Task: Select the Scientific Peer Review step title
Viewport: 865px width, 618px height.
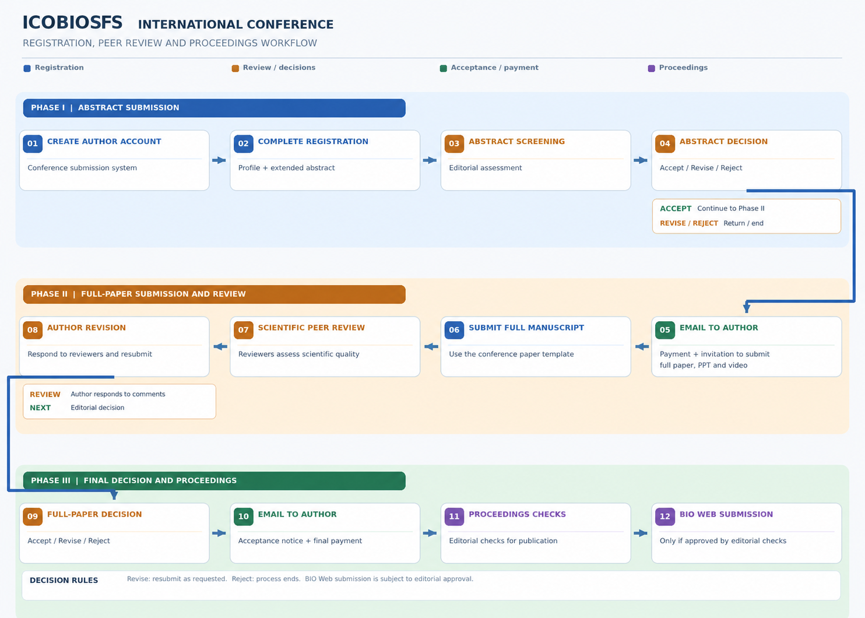Action: pos(311,328)
